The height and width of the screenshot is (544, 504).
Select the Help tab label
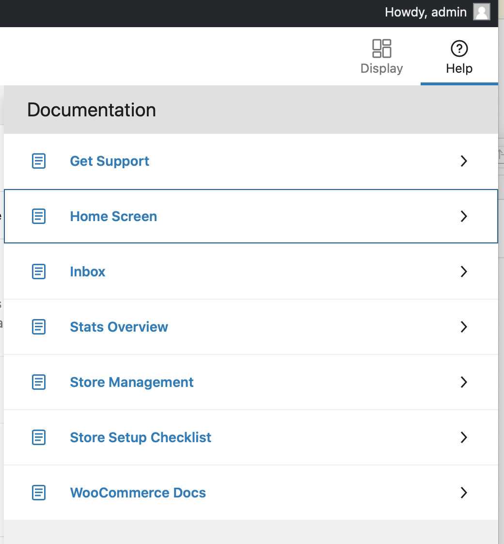pyautogui.click(x=459, y=68)
